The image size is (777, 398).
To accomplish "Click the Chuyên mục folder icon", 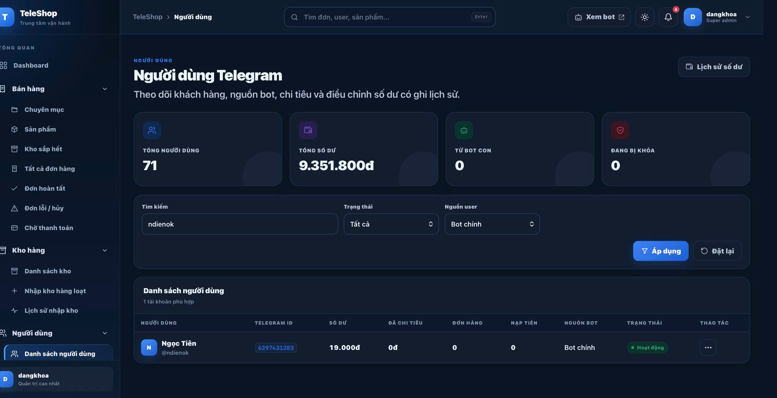I will coord(14,110).
